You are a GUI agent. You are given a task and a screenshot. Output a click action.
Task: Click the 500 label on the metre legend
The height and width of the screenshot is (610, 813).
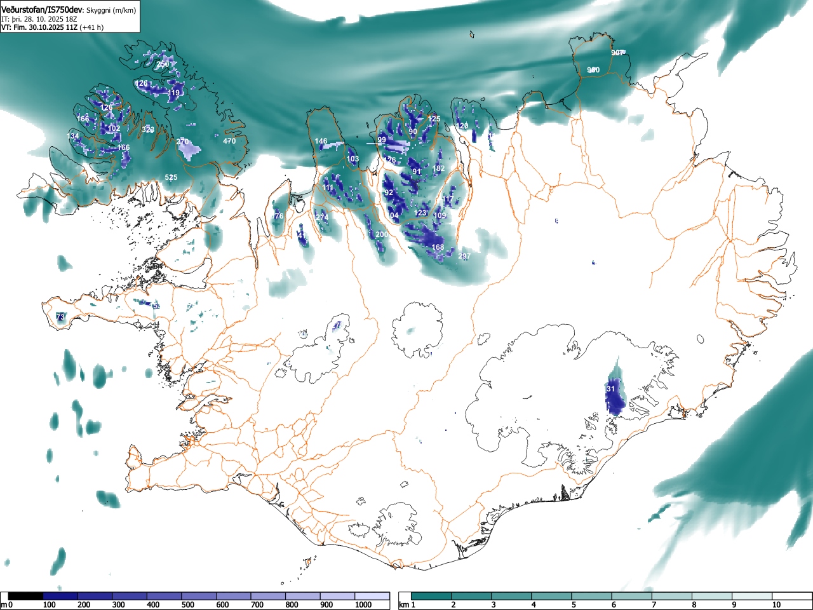[x=188, y=605]
